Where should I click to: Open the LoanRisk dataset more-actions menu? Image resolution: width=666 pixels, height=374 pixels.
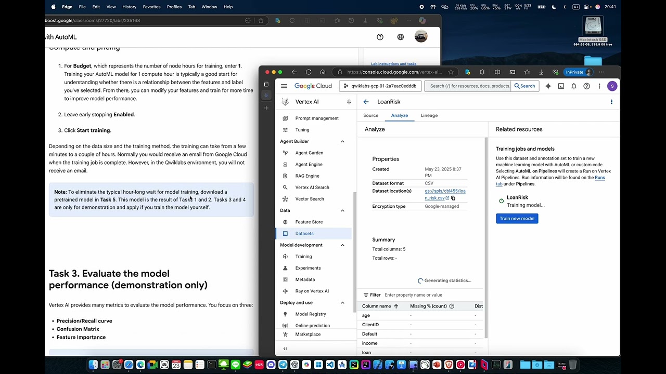611,102
